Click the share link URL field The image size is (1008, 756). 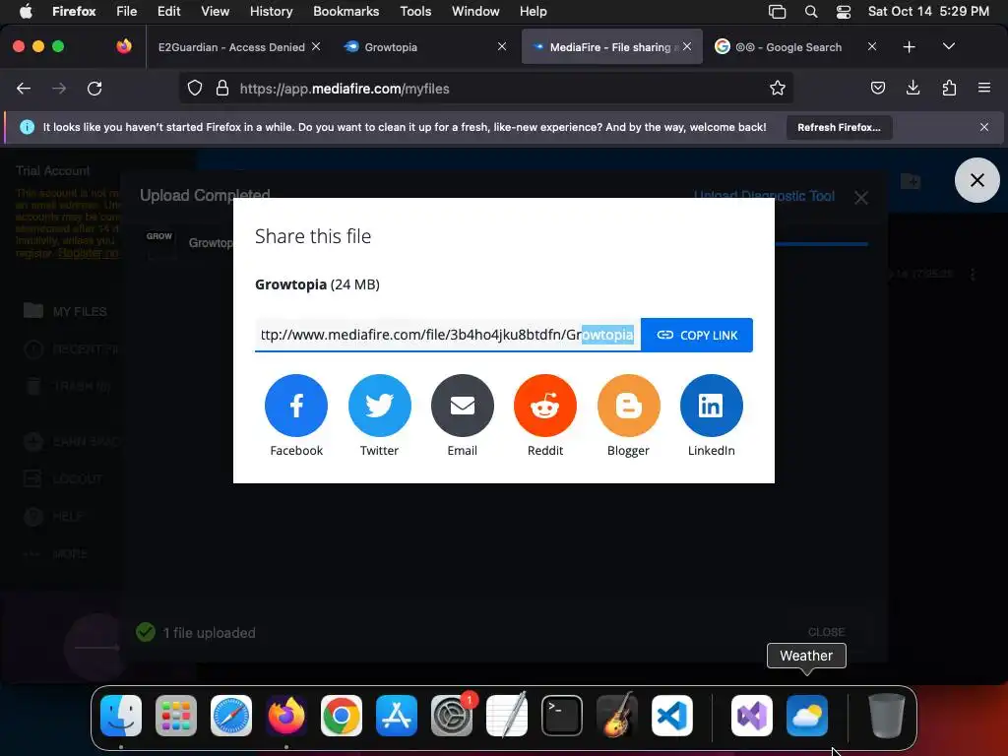click(x=448, y=335)
